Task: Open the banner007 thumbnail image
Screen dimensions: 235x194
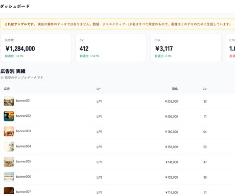Action: 9,190
